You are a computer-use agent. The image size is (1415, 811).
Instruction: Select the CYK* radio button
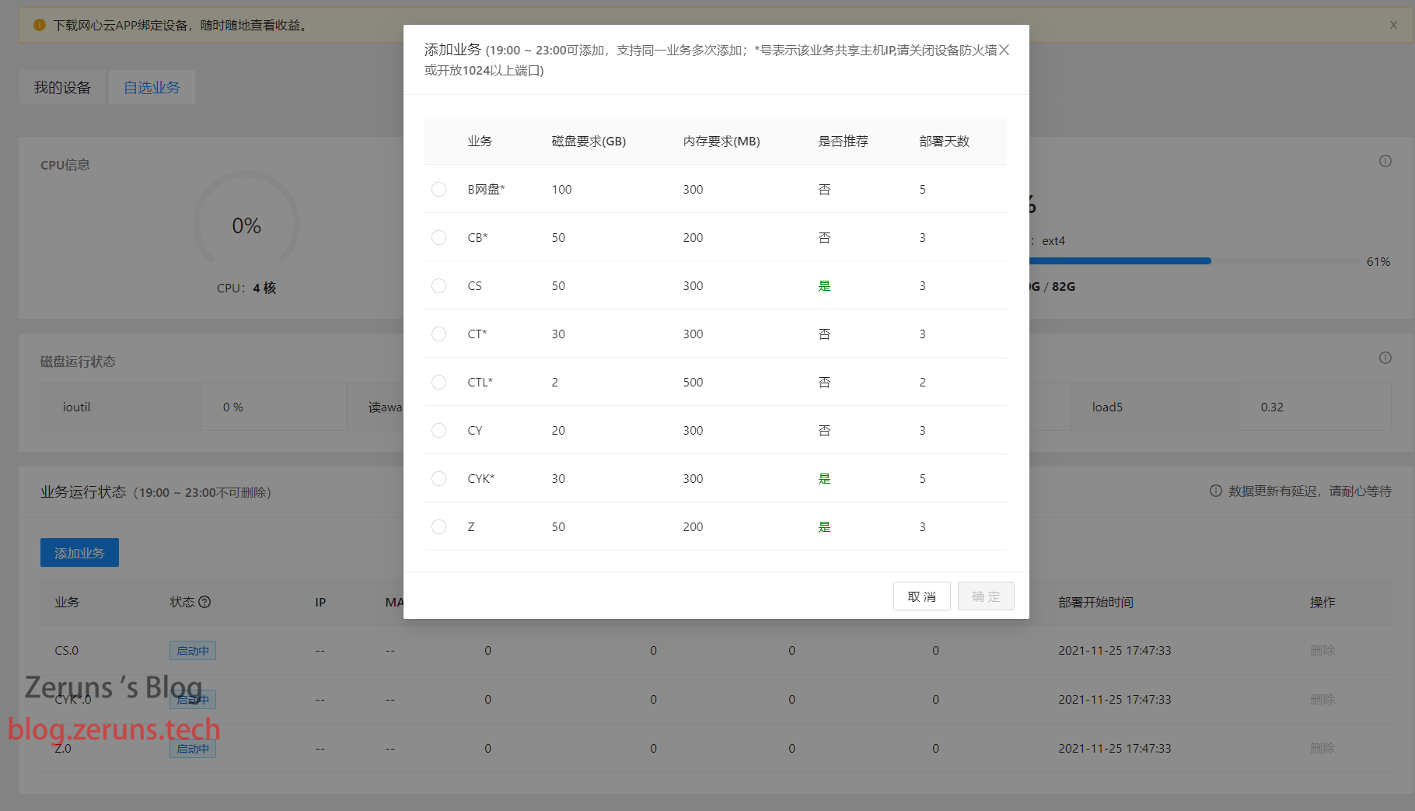click(438, 478)
